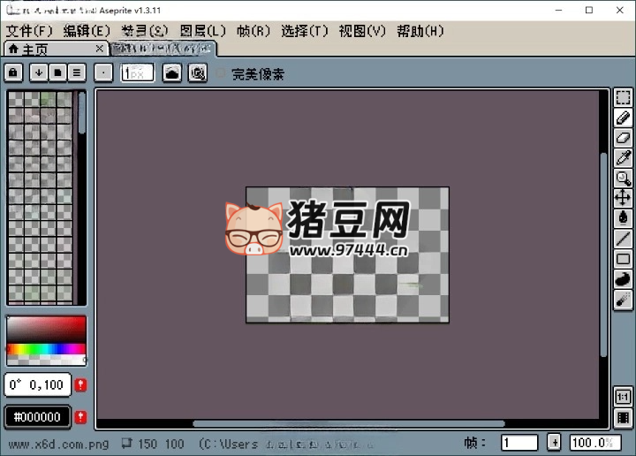The image size is (636, 456).
Task: Select the Eyedropper tool
Action: point(623,158)
